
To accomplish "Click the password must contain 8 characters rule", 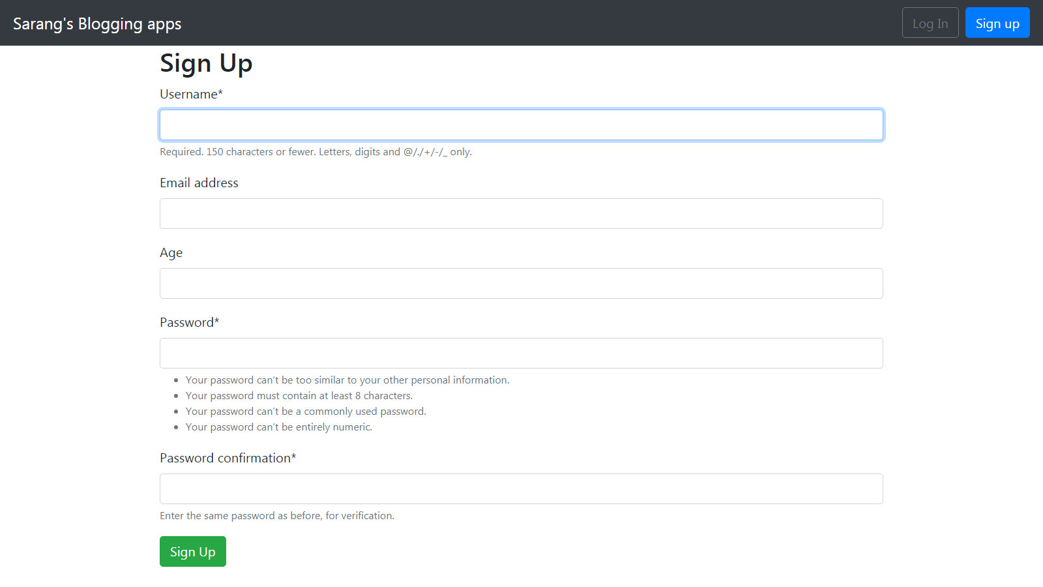I will [299, 395].
